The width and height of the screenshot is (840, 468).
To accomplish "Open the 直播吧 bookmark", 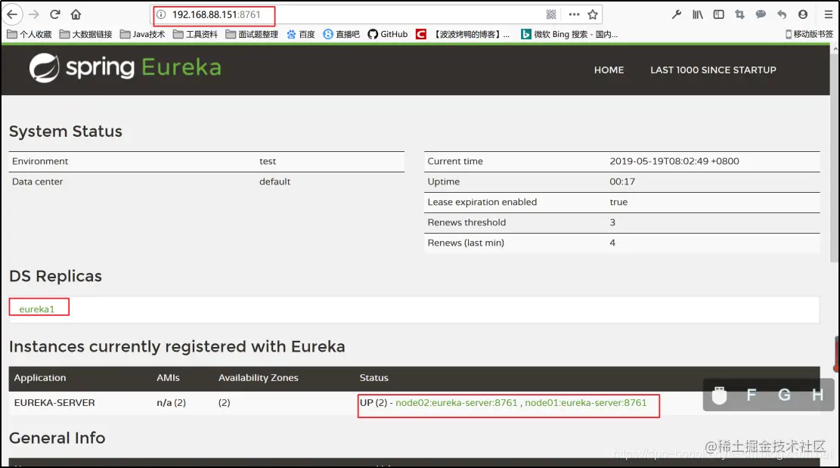I will pos(341,34).
